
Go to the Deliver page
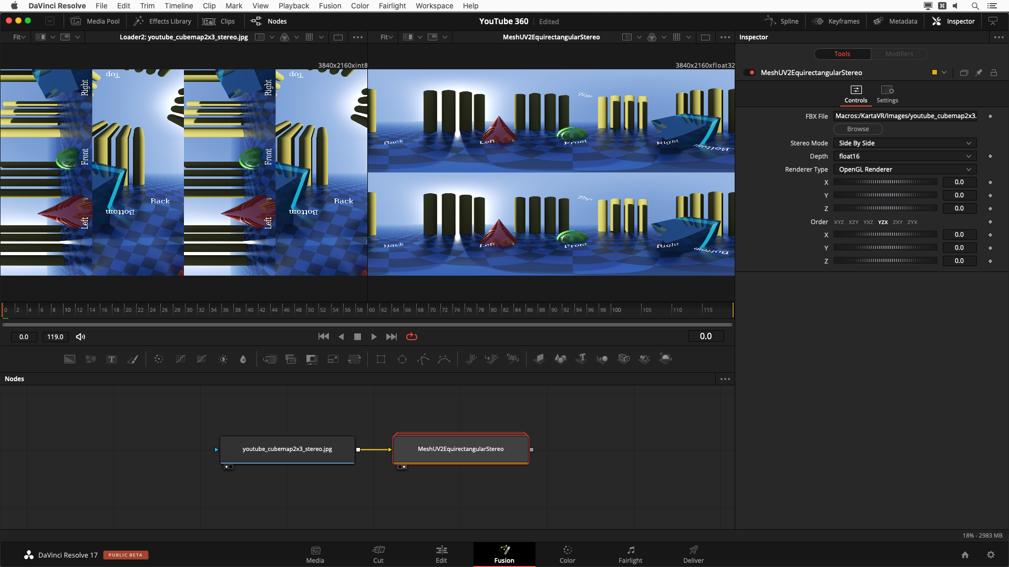tap(693, 554)
